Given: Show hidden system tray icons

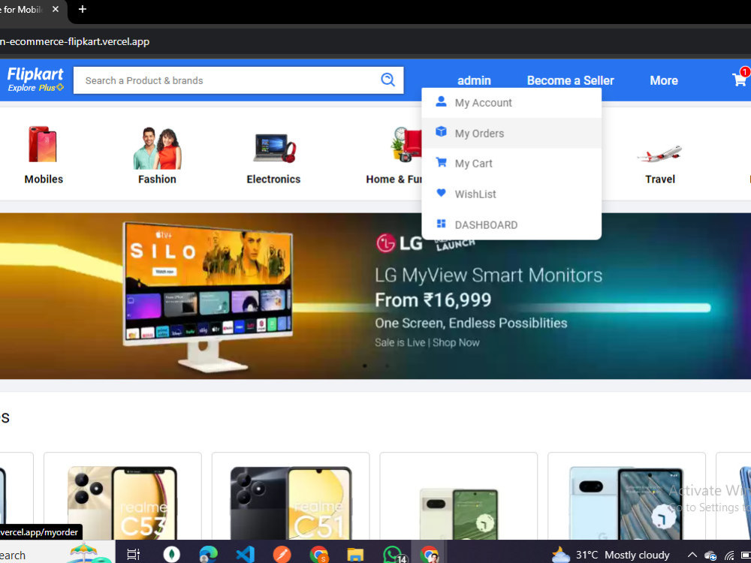Looking at the screenshot, I should coord(692,555).
